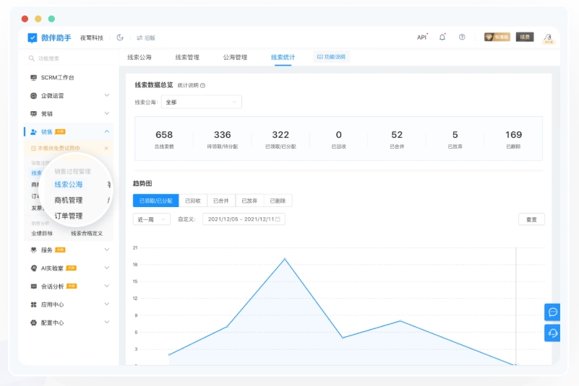This screenshot has width=579, height=386.
Task: Click the 统计说明 info icon
Action: 202,85
